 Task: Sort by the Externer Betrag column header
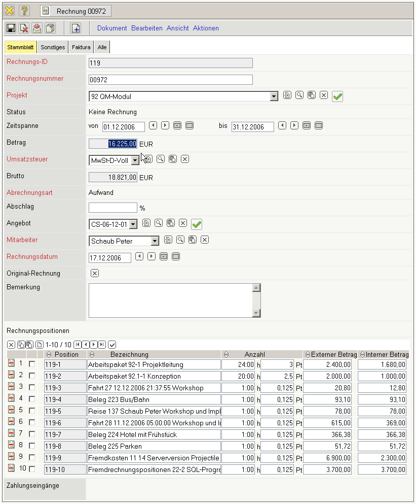tap(330, 354)
